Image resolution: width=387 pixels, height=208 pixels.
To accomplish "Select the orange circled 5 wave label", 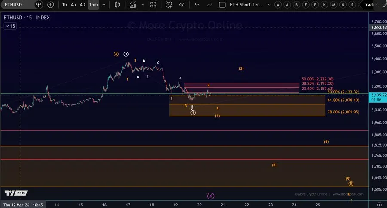I will tap(351, 184).
